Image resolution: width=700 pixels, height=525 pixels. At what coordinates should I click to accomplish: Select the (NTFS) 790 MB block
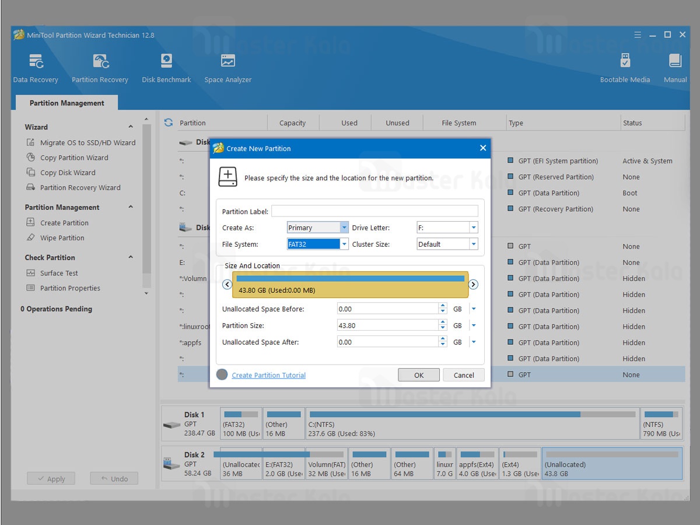[661, 424]
